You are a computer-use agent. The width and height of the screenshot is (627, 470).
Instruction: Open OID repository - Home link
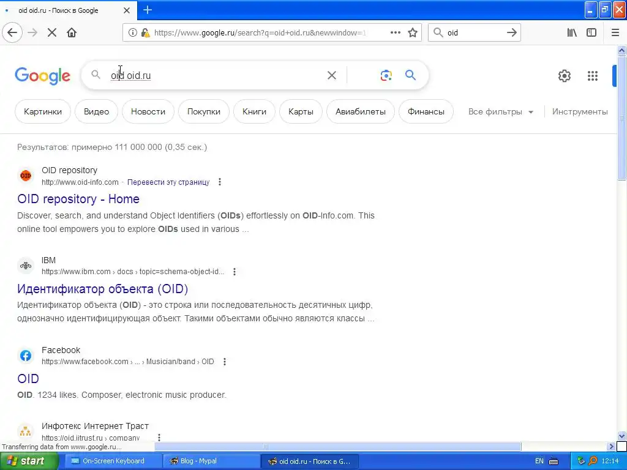coord(78,199)
